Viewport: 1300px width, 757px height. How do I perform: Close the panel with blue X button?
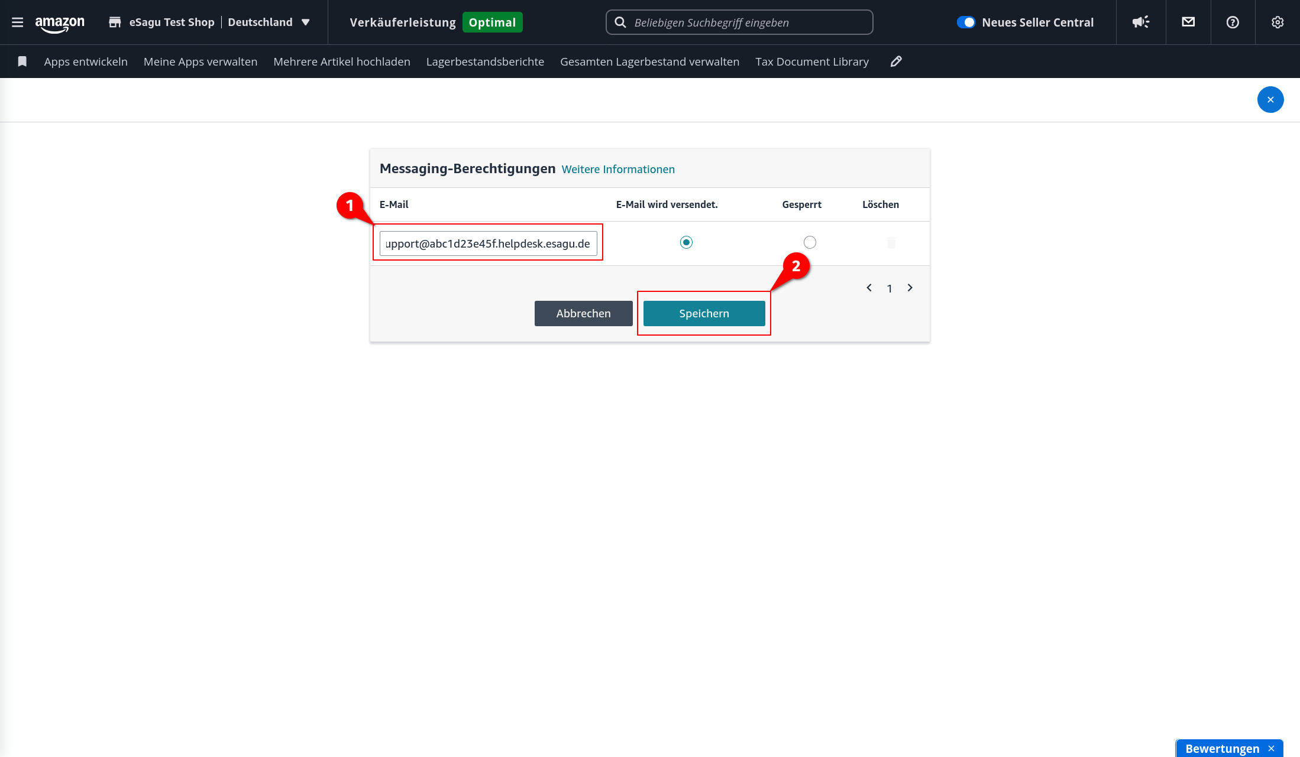tap(1270, 100)
